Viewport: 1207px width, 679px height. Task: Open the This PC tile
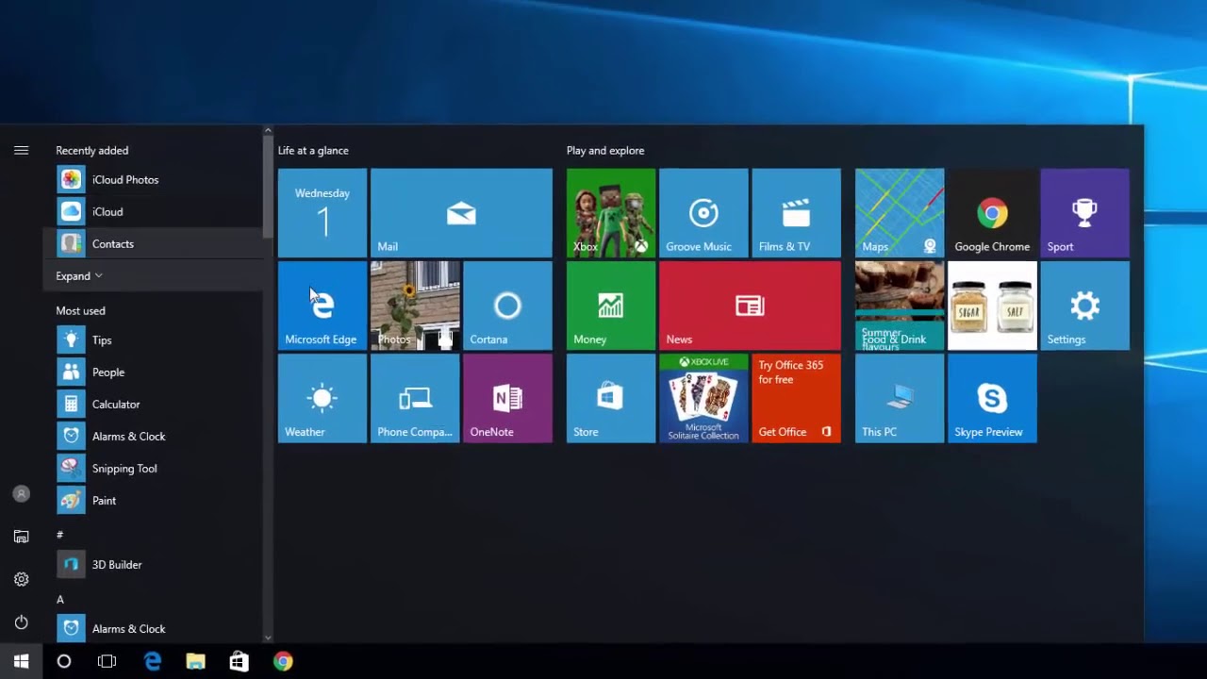coord(900,398)
